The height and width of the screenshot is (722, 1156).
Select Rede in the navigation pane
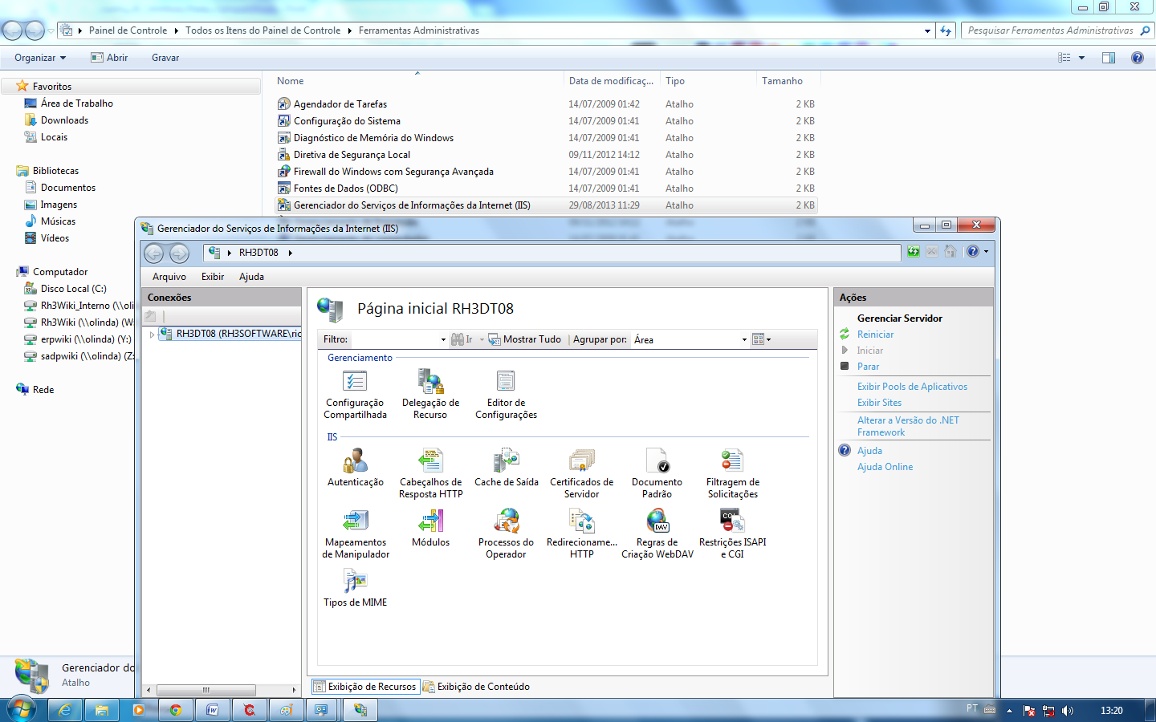click(x=43, y=390)
